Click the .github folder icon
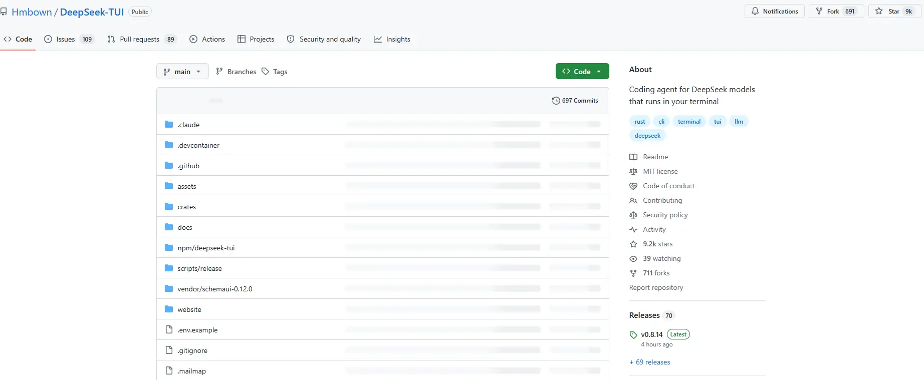Image resolution: width=924 pixels, height=380 pixels. pyautogui.click(x=169, y=165)
